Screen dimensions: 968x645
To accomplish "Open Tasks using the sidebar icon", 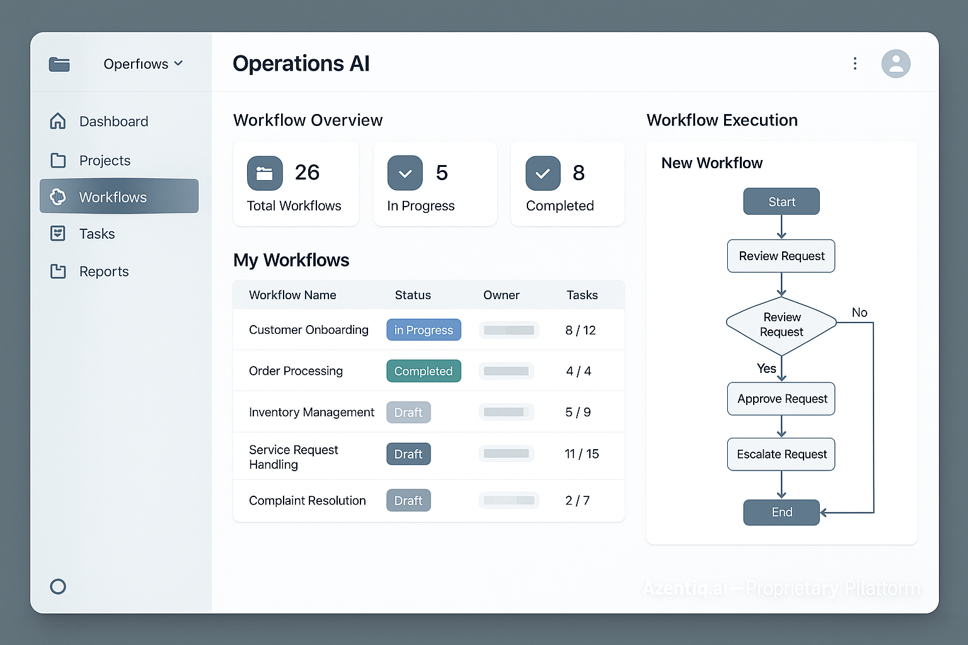I will tap(58, 234).
